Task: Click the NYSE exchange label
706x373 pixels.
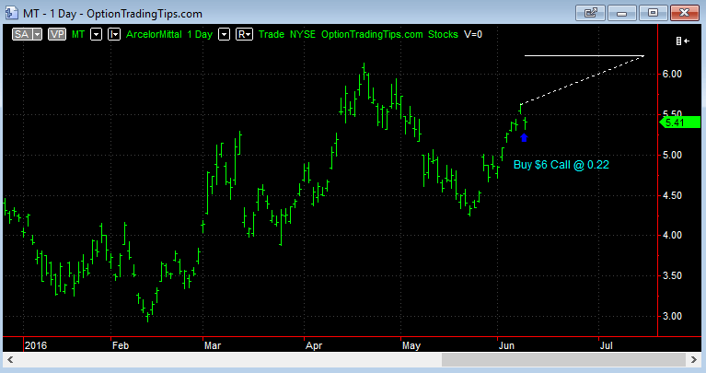Action: point(303,34)
